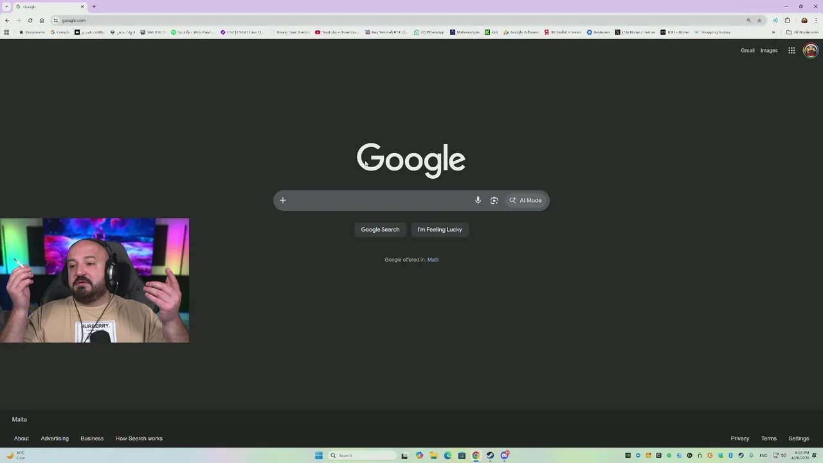Open Steam from the taskbar
This screenshot has width=823, height=463.
pos(490,455)
